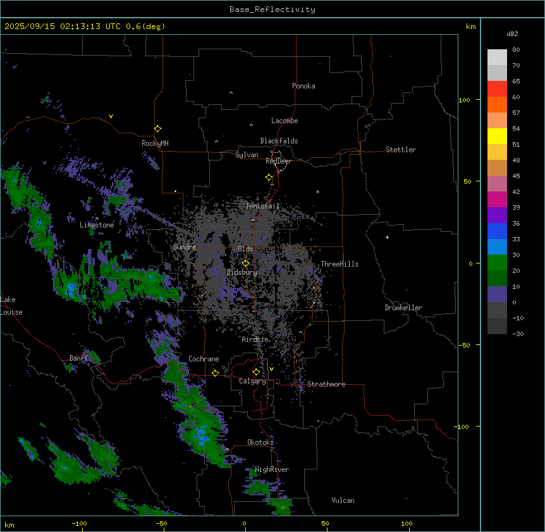The height and width of the screenshot is (532, 545).
Task: Click the RockyMH label
Action: coord(155,143)
